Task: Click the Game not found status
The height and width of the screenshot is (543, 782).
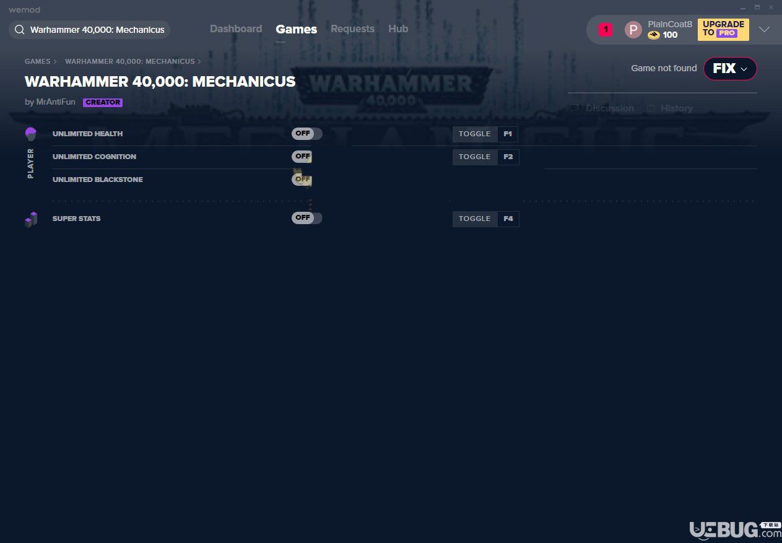Action: coord(664,69)
